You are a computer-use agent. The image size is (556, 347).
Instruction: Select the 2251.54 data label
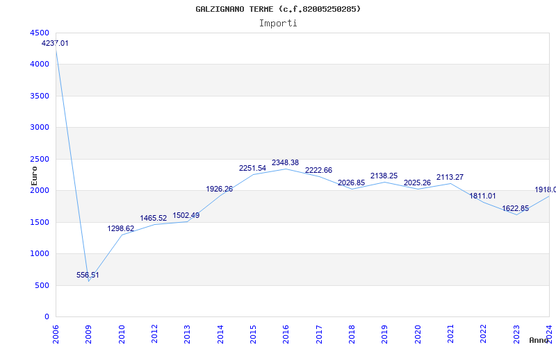[x=252, y=168]
